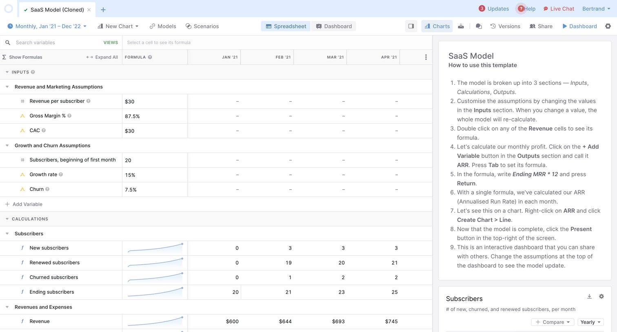Image resolution: width=617 pixels, height=332 pixels.
Task: Click the info icon beside CAC
Action: [44, 131]
